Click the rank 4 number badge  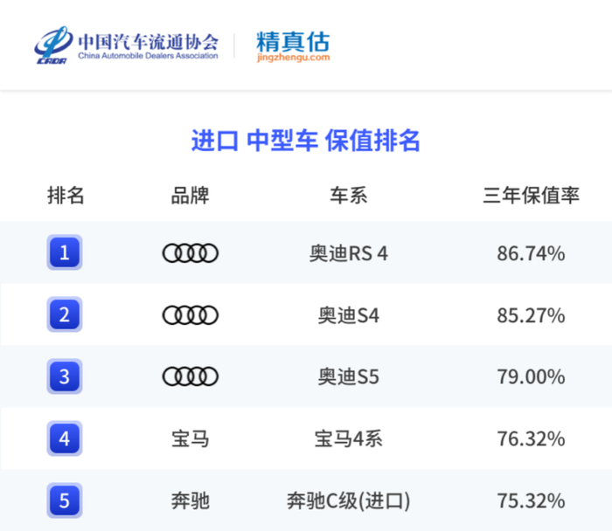[65, 438]
